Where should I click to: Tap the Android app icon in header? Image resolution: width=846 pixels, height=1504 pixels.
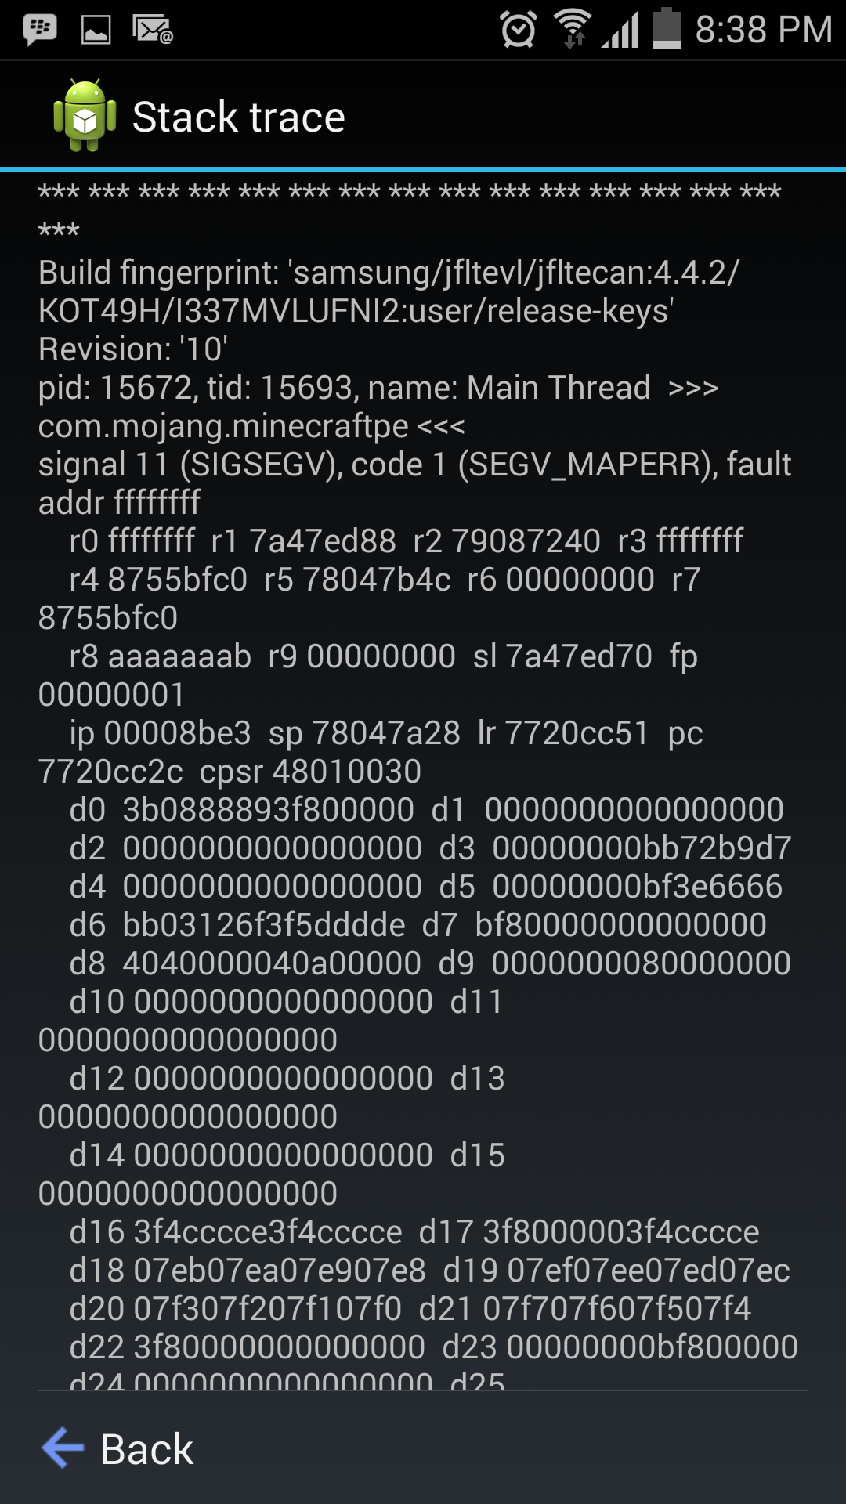(x=85, y=115)
